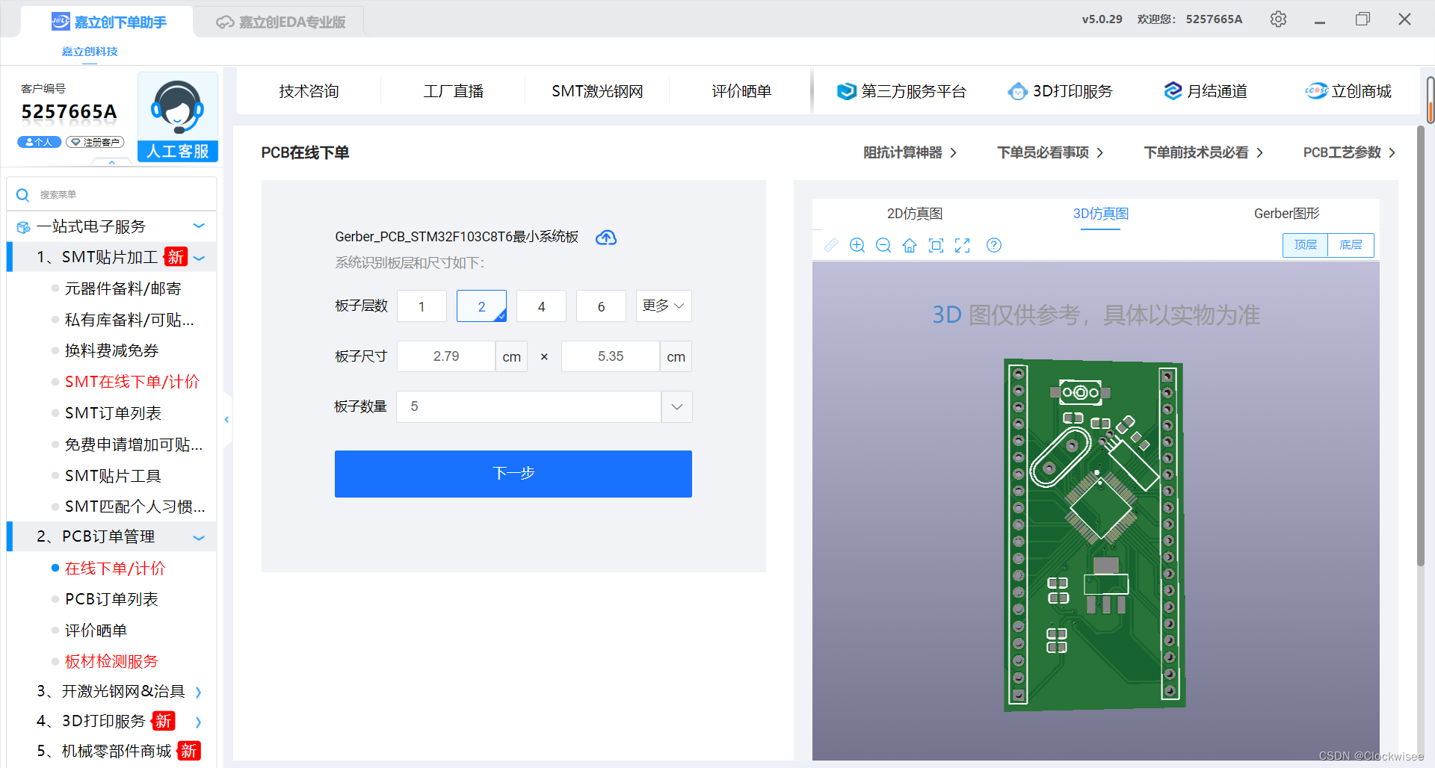The image size is (1435, 768).
Task: Open settings gear in title bar
Action: pyautogui.click(x=1278, y=19)
